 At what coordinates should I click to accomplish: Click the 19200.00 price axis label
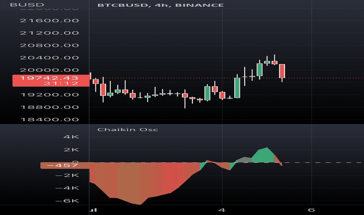click(50, 95)
